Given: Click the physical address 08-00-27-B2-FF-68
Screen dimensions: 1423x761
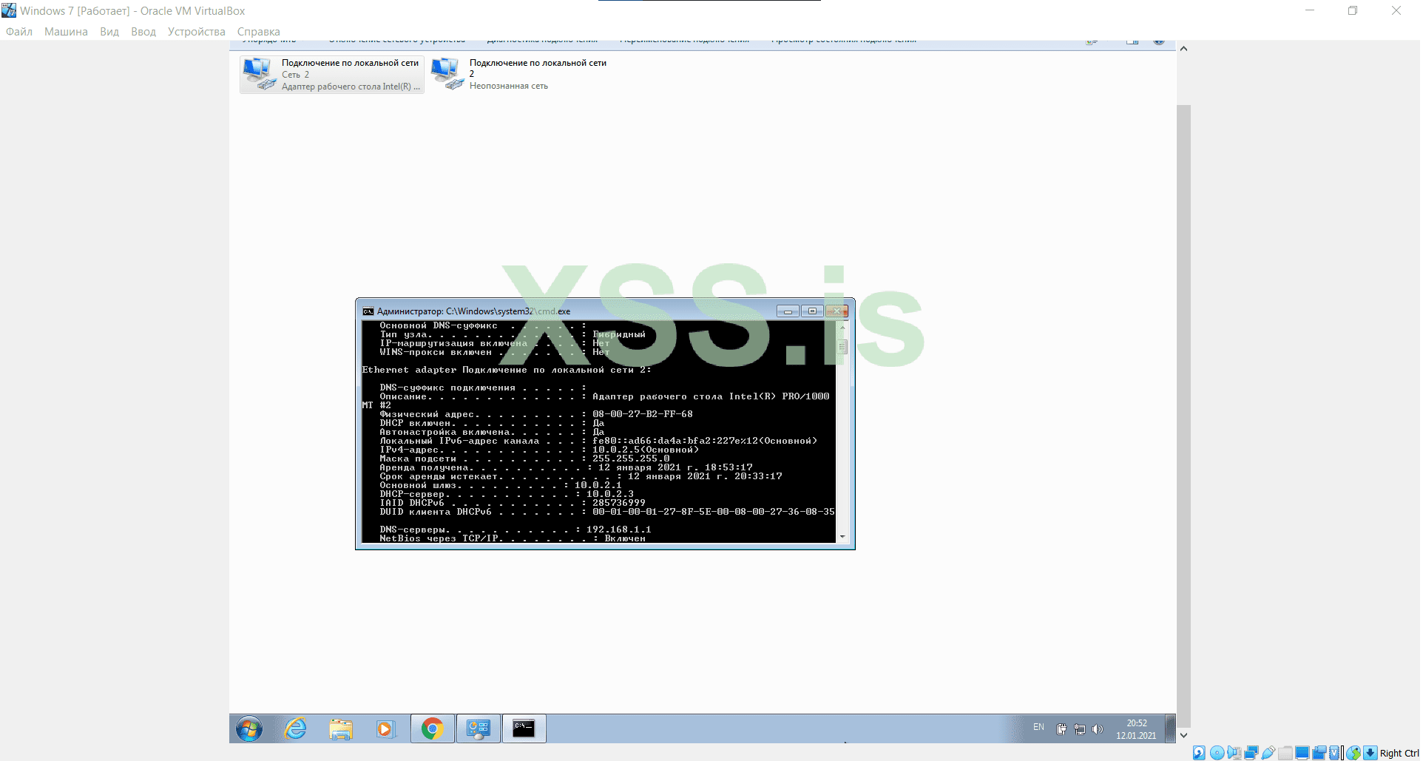Looking at the screenshot, I should (x=643, y=414).
